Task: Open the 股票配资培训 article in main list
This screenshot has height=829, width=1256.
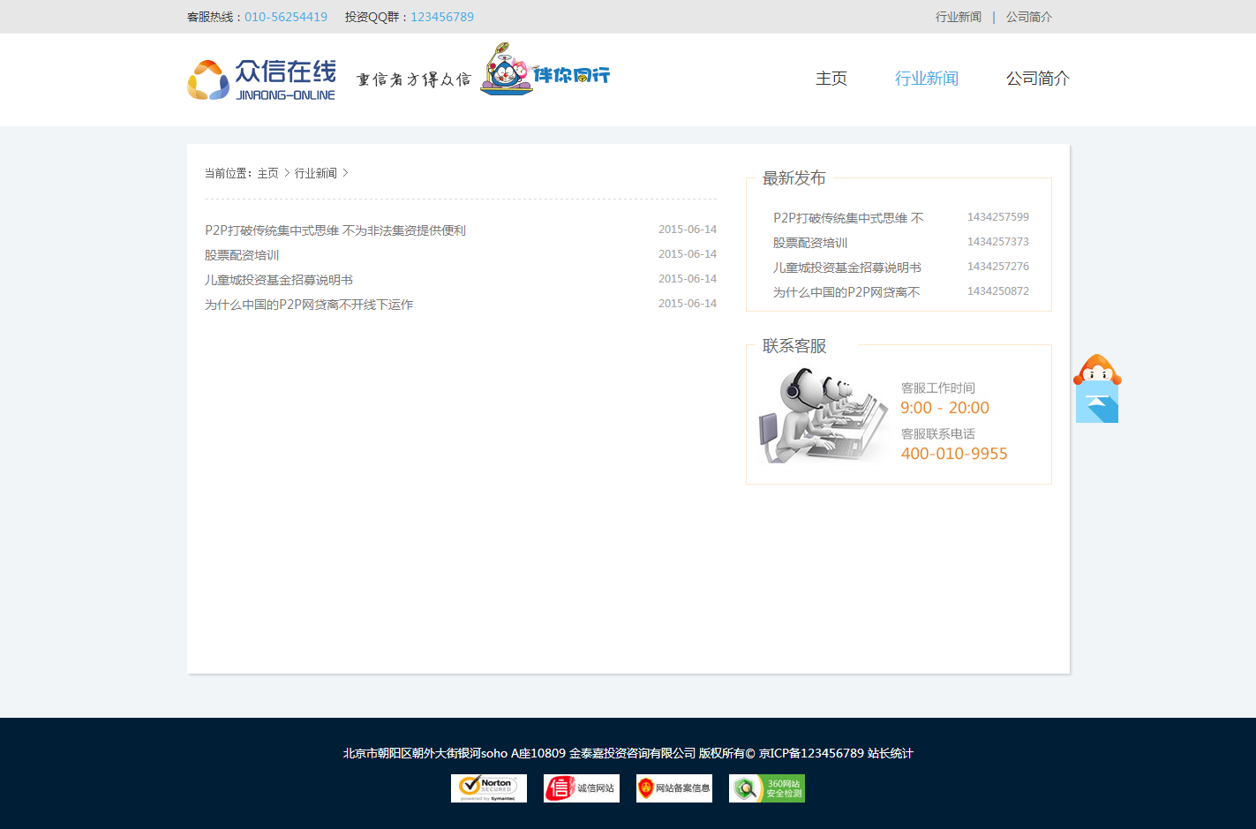Action: coord(242,255)
